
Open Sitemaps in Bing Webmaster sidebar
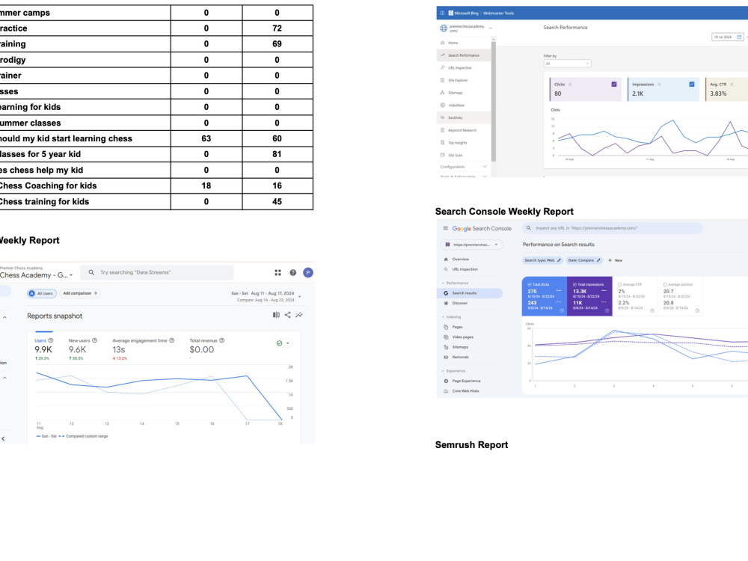[x=455, y=93]
